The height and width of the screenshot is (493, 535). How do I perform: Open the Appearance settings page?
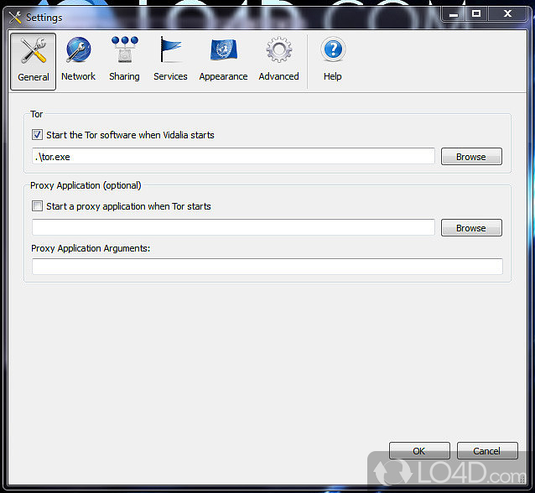pyautogui.click(x=224, y=59)
